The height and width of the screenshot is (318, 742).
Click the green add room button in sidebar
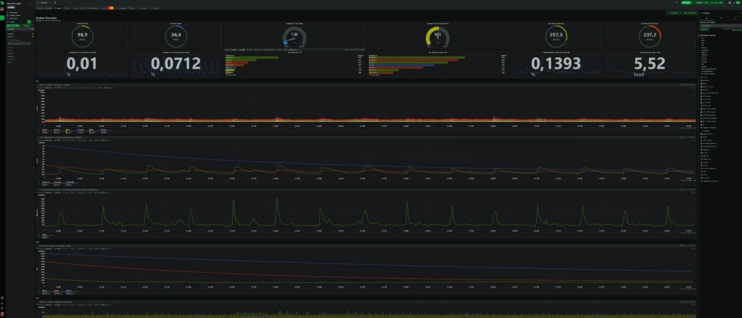coord(29,22)
